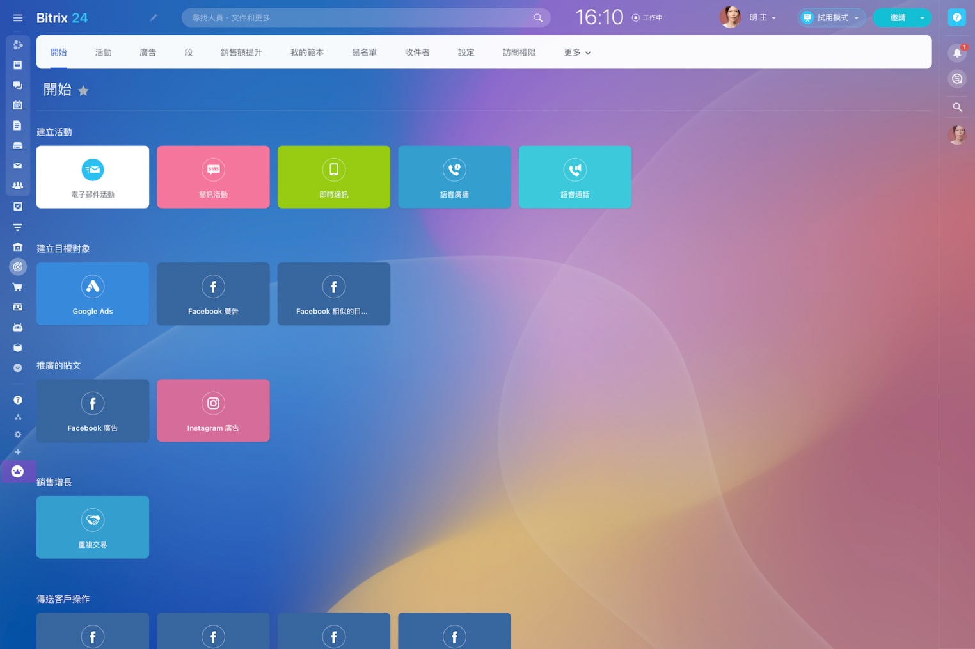Screen dimensions: 975x649
Task: Open the 銷售額提升 tab
Action: (x=241, y=52)
